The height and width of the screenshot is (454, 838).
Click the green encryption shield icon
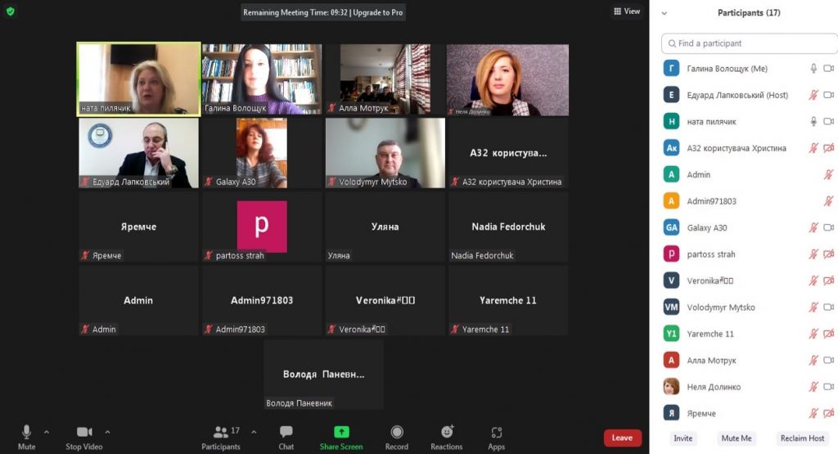point(11,11)
